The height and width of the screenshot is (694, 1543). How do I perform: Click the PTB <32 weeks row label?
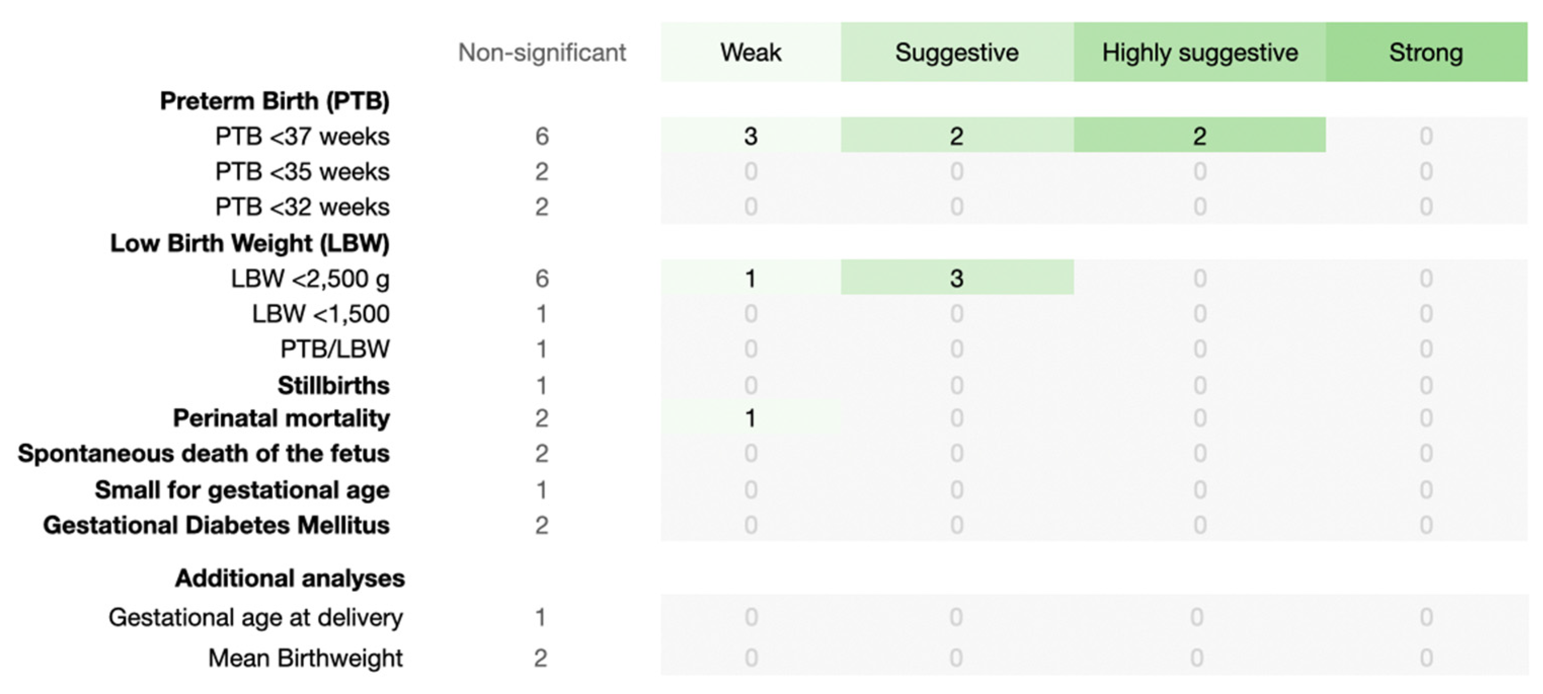pos(303,207)
